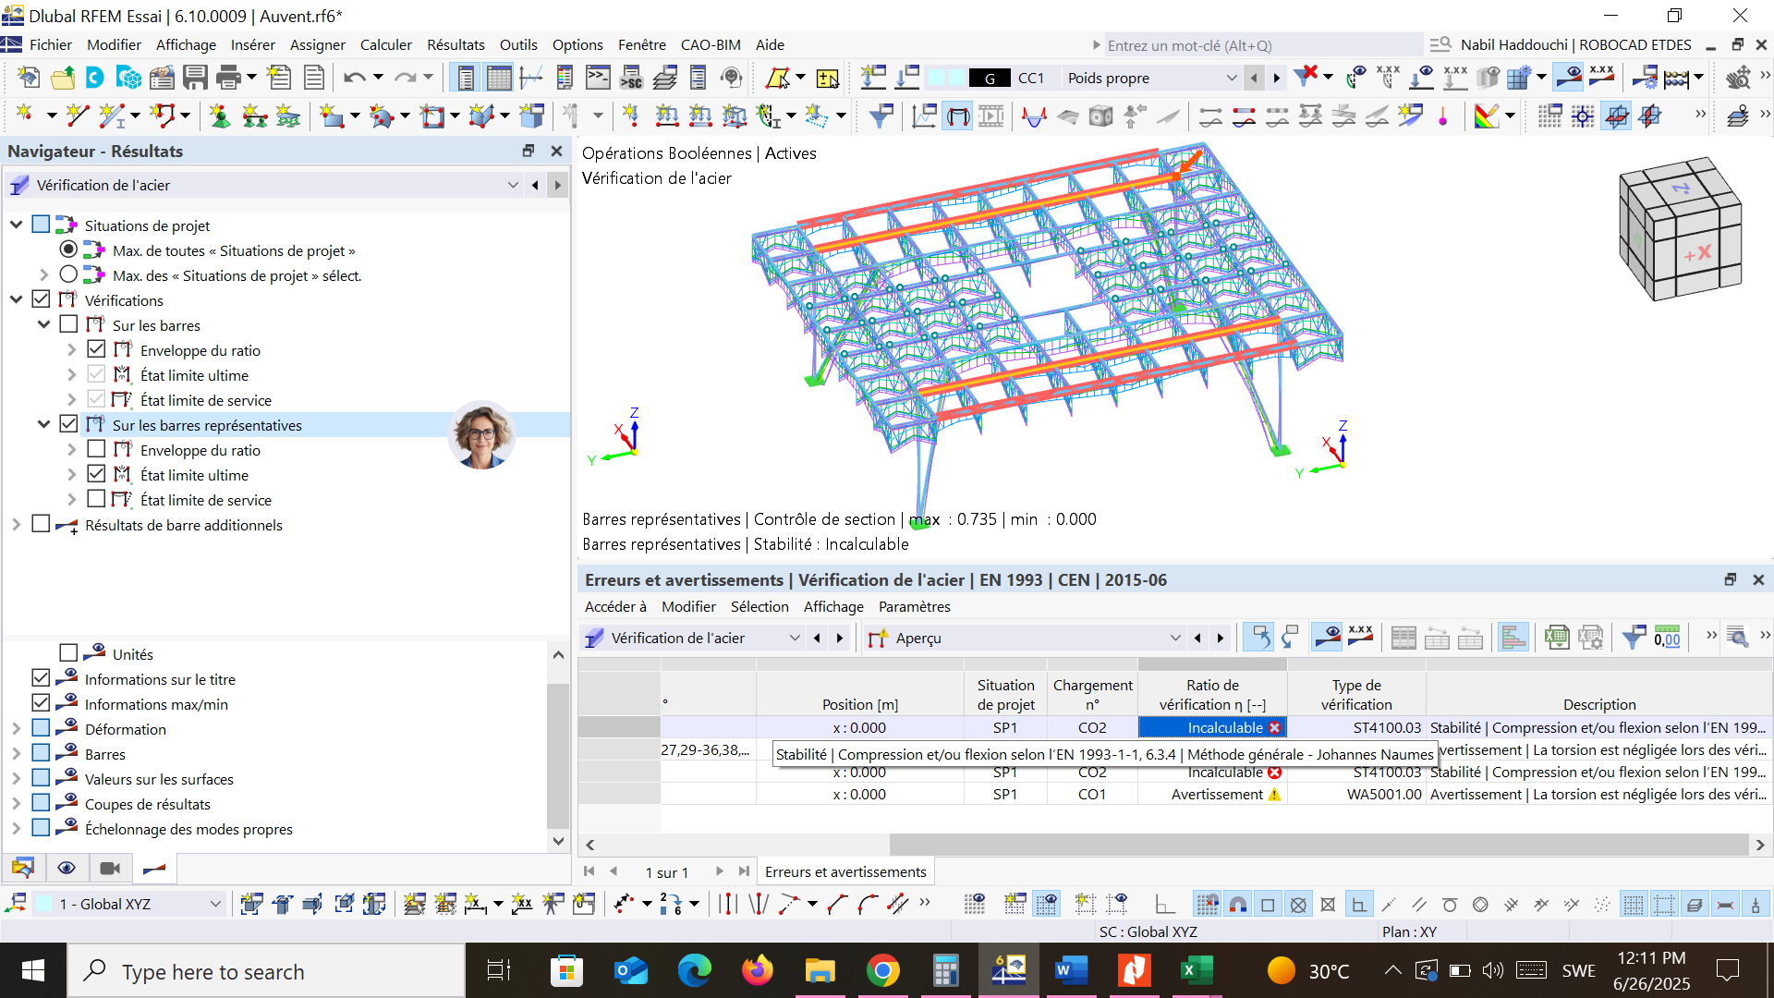Screen dimensions: 1774x998
Task: Open the File Explorer taskbar icon
Action: [x=820, y=970]
